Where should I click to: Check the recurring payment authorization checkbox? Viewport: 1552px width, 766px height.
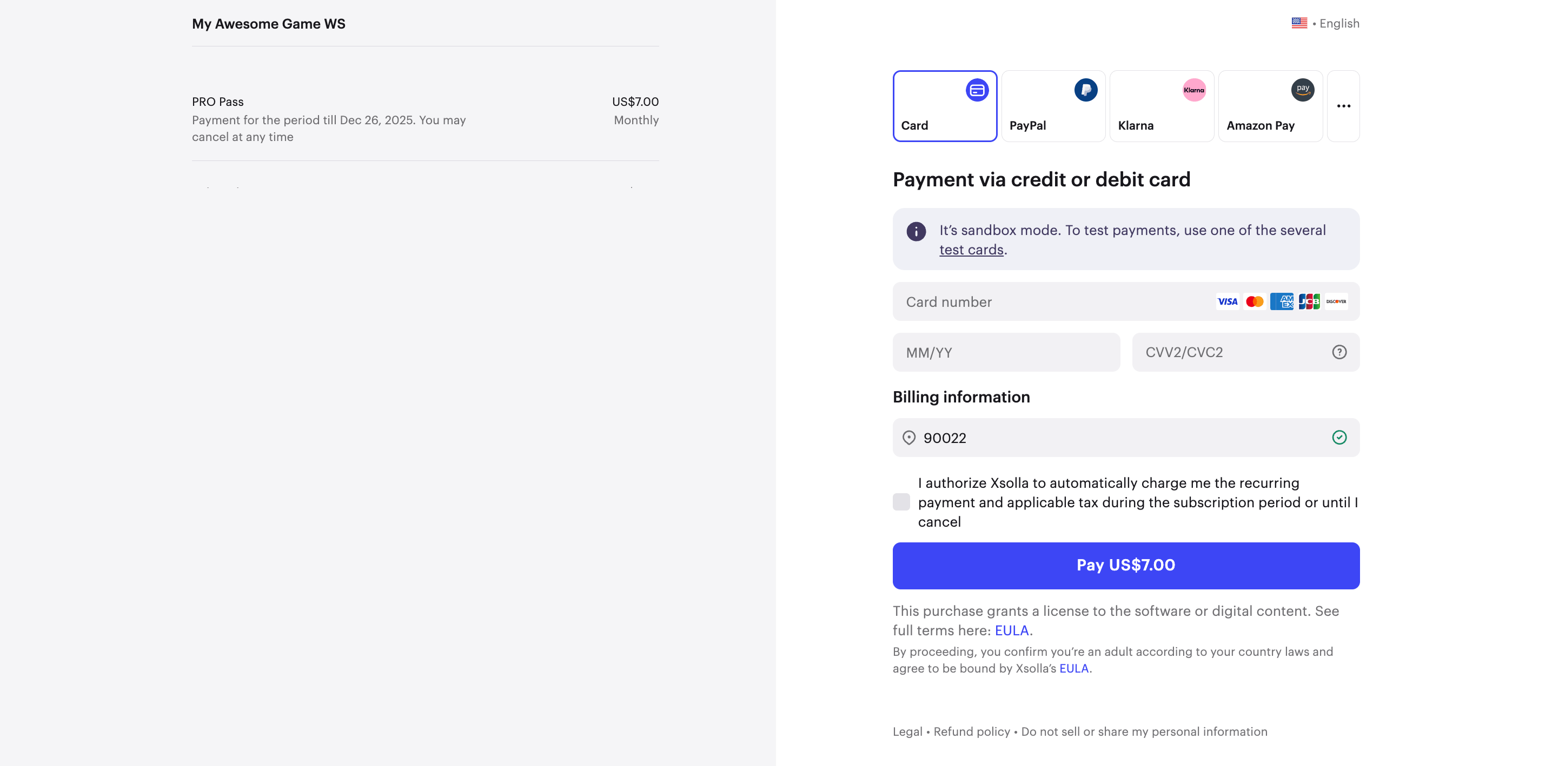901,502
